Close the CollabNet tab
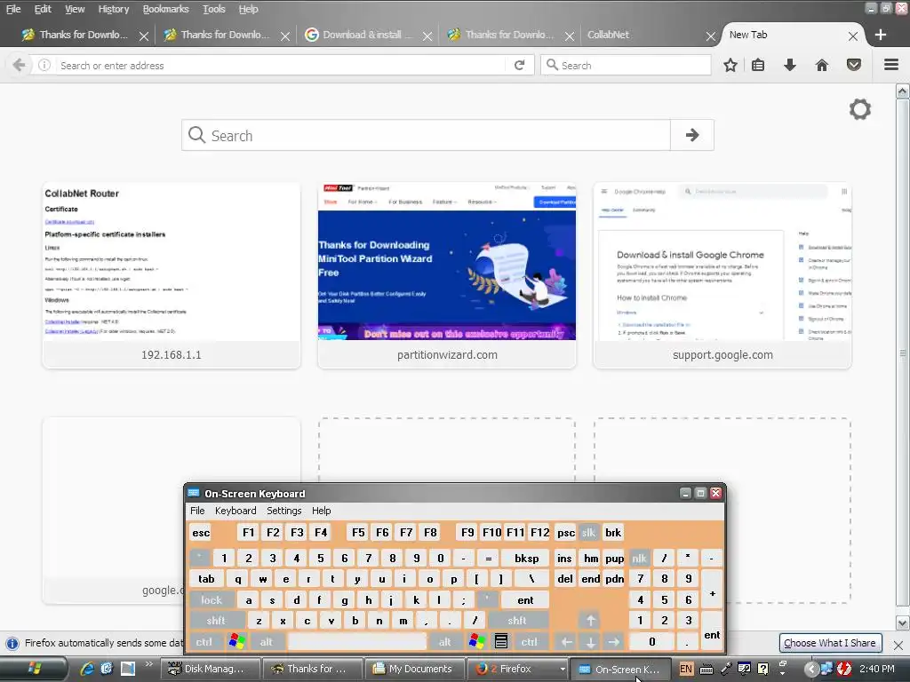Image resolution: width=910 pixels, height=682 pixels. pyautogui.click(x=710, y=36)
